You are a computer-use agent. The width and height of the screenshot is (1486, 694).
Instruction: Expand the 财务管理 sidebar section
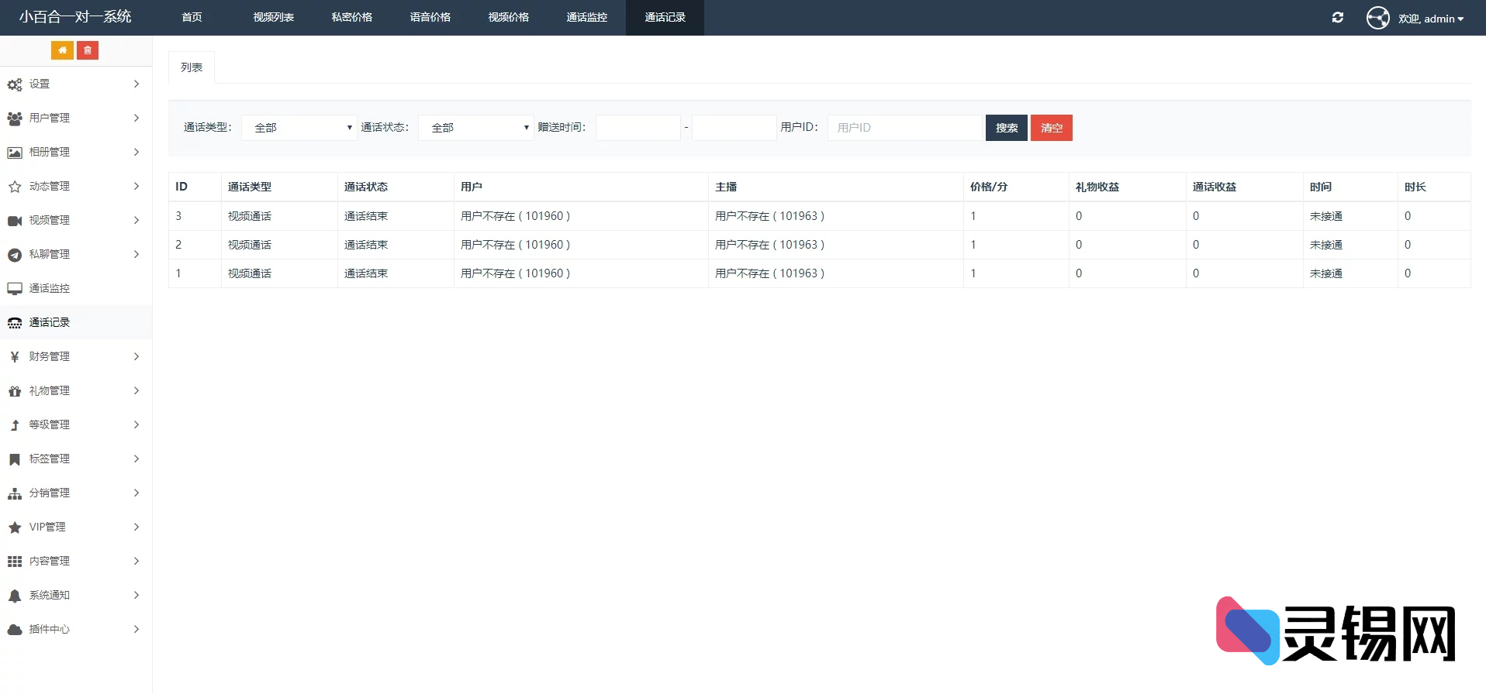pyautogui.click(x=75, y=356)
